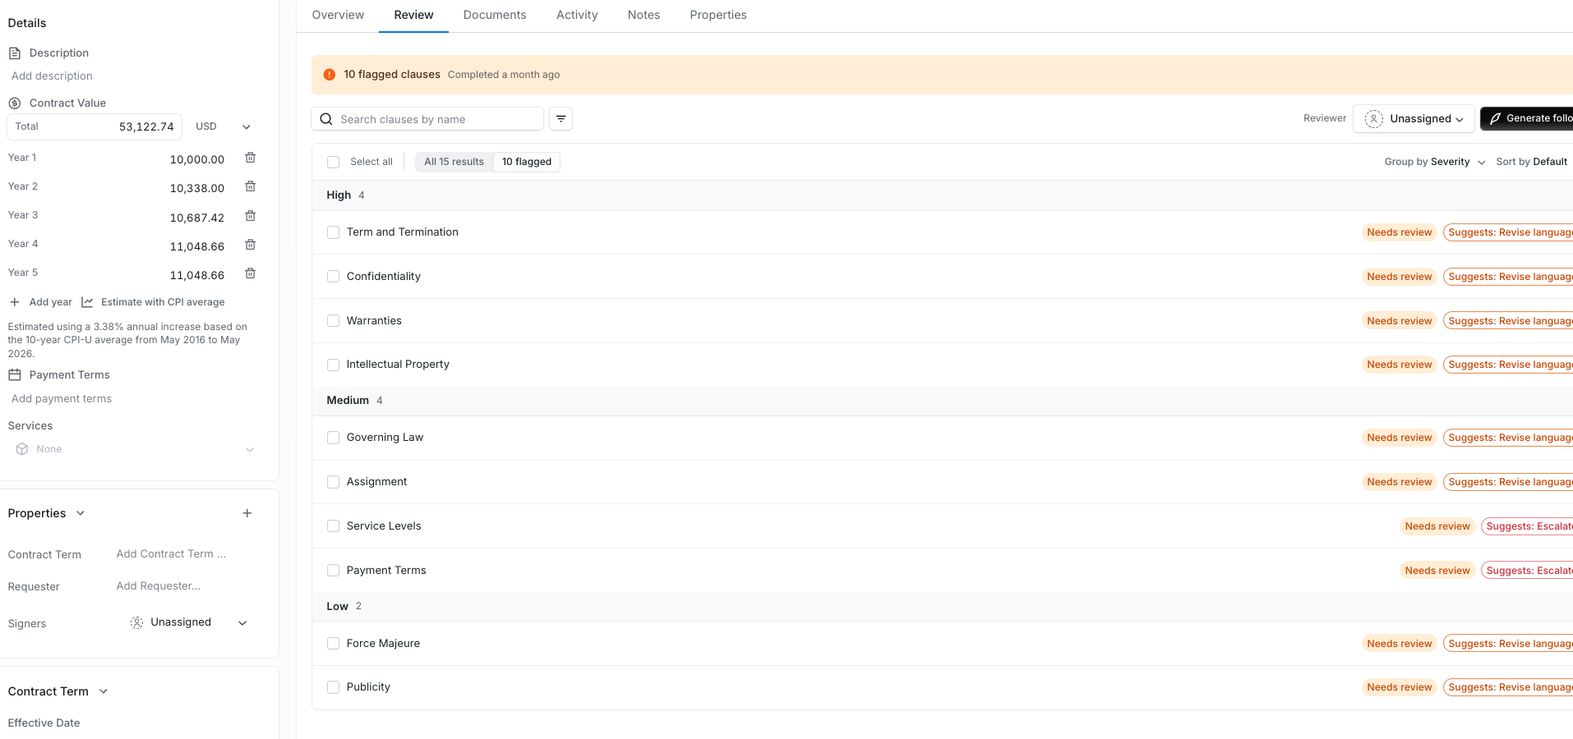Check the Governing Law clause box

pyautogui.click(x=334, y=438)
